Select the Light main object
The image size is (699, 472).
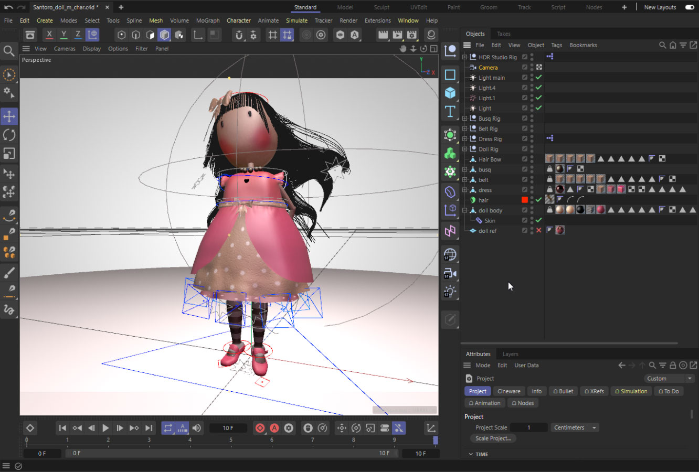click(492, 78)
